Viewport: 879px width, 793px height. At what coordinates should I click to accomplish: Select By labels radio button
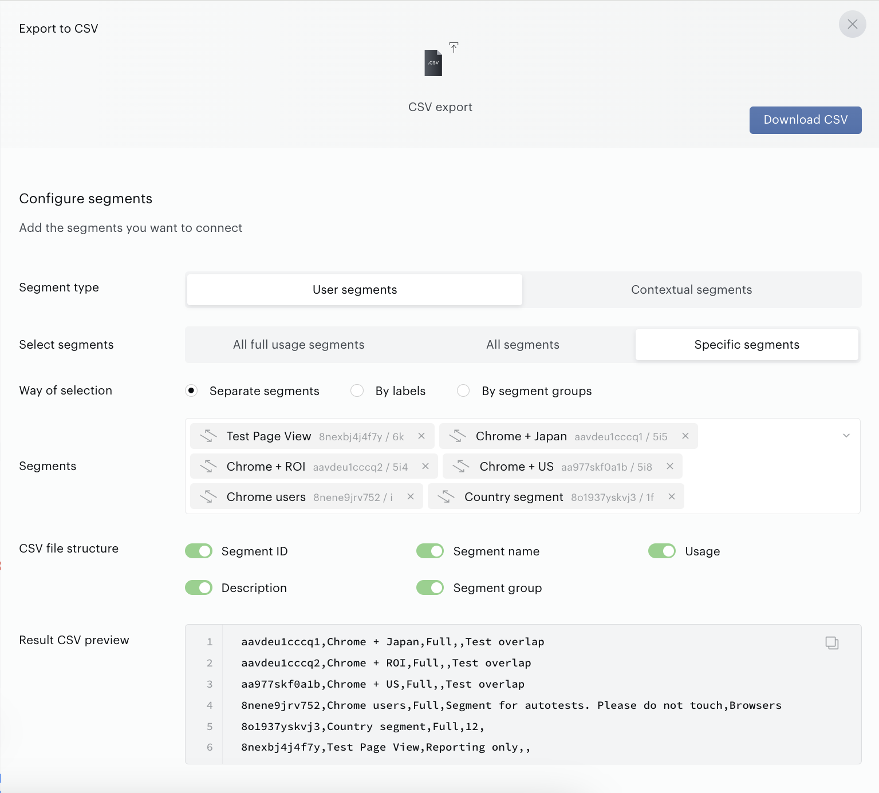point(357,390)
